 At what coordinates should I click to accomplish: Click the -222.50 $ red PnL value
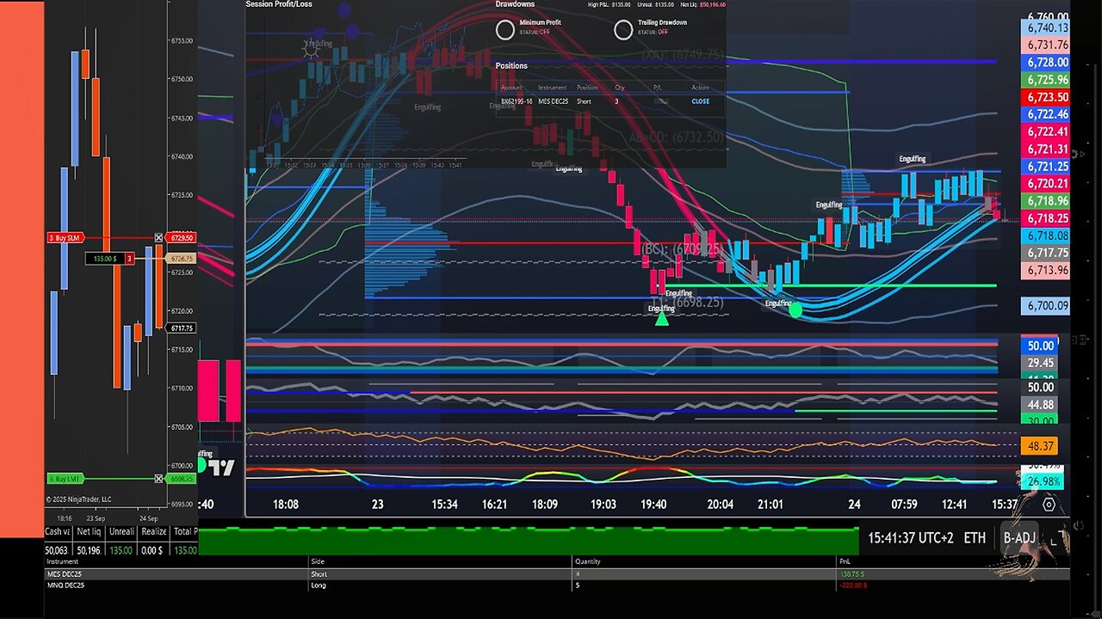click(852, 585)
